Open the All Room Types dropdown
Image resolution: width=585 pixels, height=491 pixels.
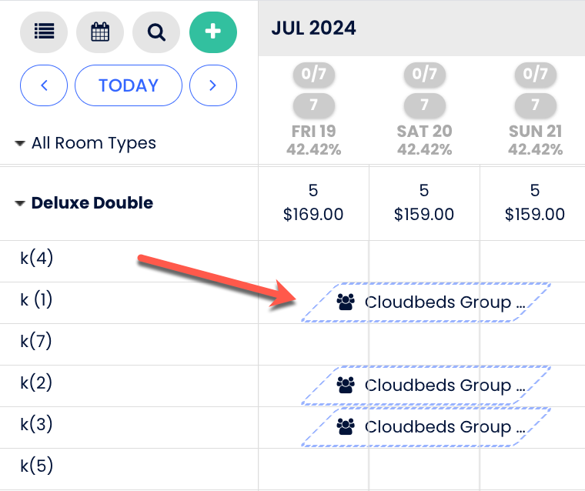tap(85, 143)
